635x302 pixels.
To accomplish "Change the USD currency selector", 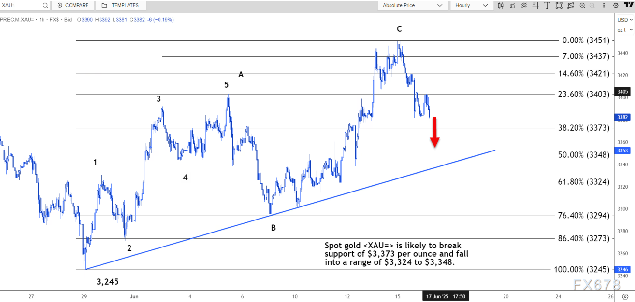I will (x=624, y=20).
